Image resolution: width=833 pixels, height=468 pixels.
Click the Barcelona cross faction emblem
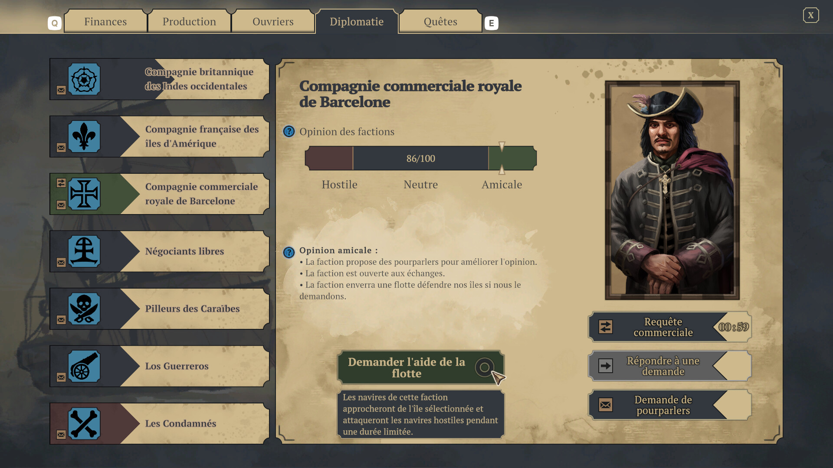coord(84,194)
